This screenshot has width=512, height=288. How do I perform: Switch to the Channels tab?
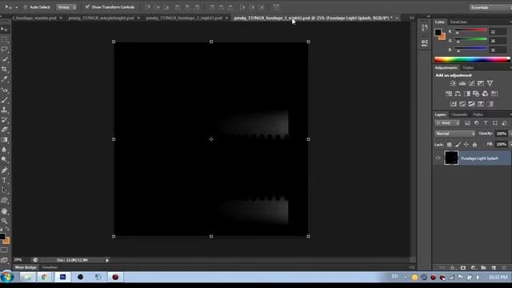click(458, 114)
